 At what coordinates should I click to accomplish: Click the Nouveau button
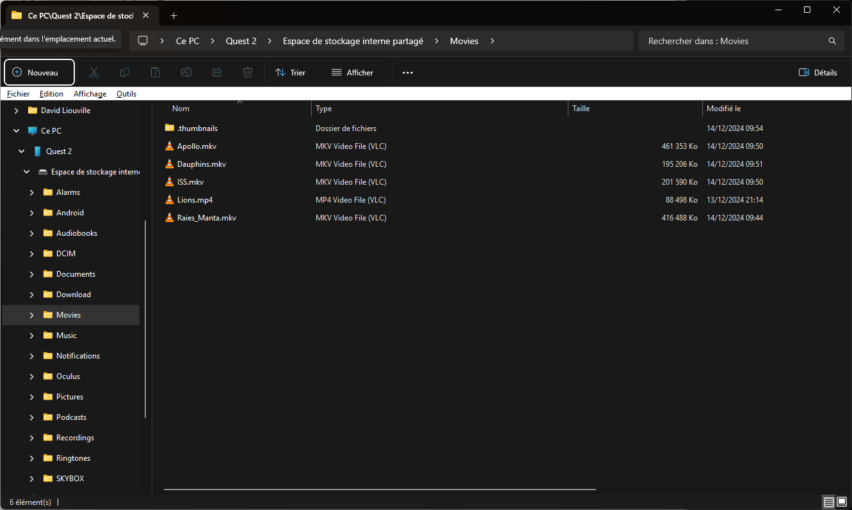click(39, 72)
